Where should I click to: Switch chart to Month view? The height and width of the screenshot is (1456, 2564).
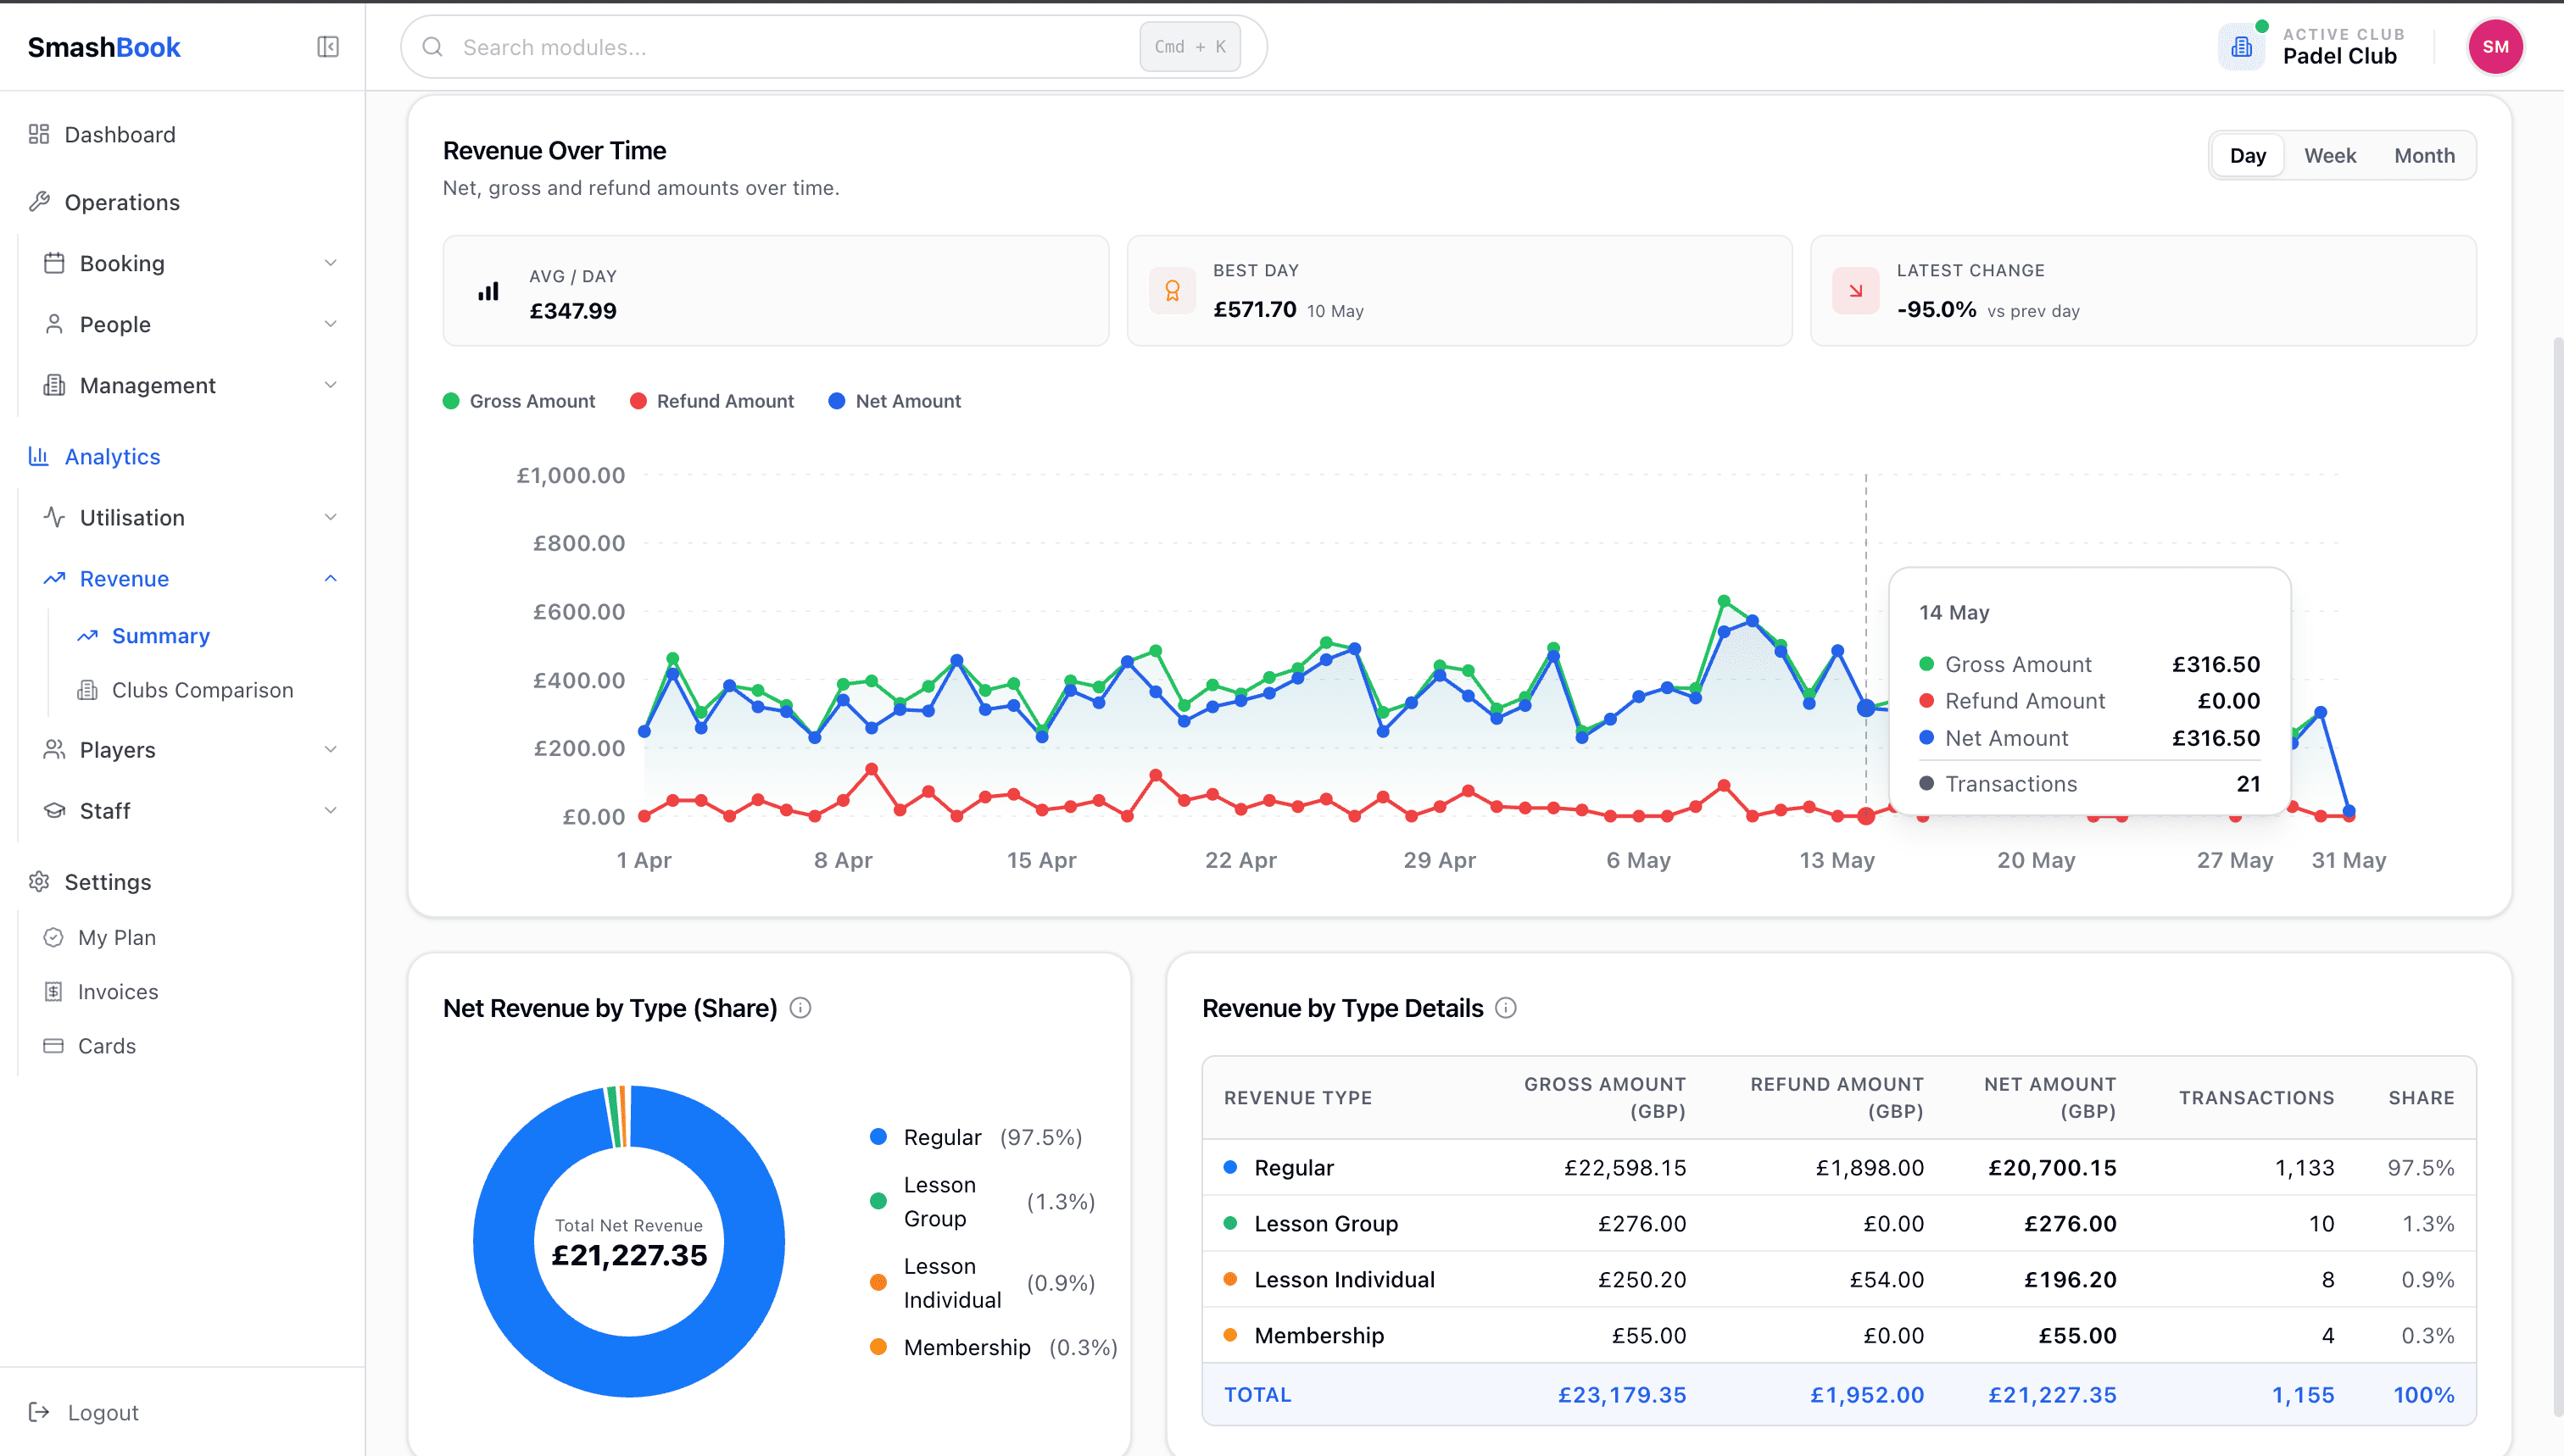(2424, 155)
